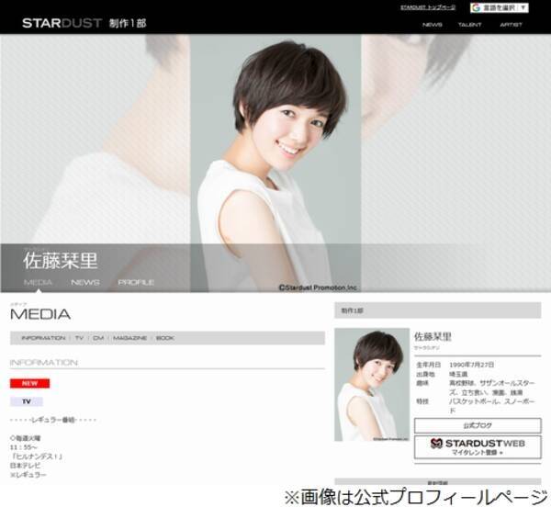This screenshot has width=551, height=507.
Task: Click the 「ヒルナンデス!」 program title
Action: [x=37, y=456]
